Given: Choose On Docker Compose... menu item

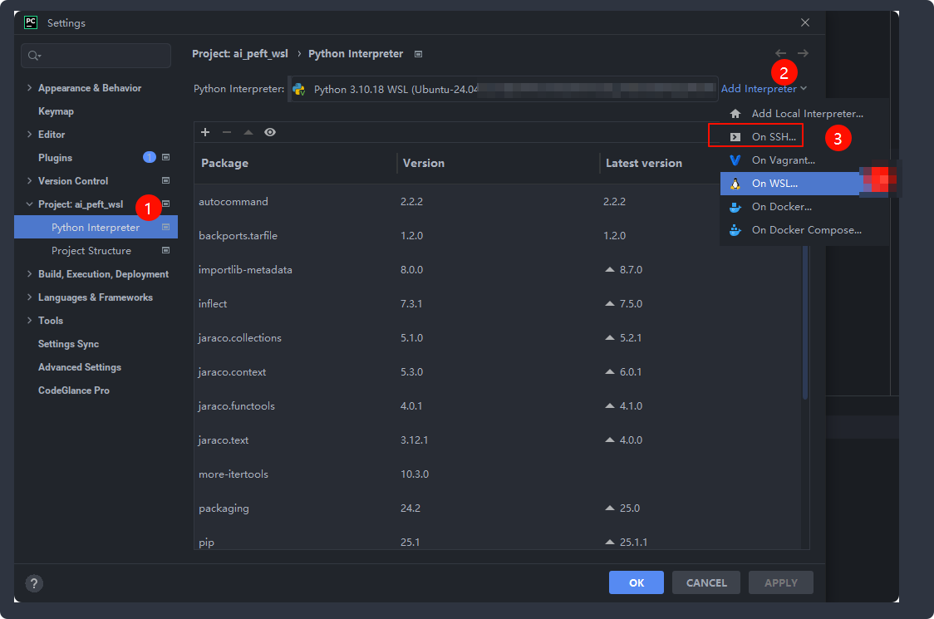Looking at the screenshot, I should 804,230.
